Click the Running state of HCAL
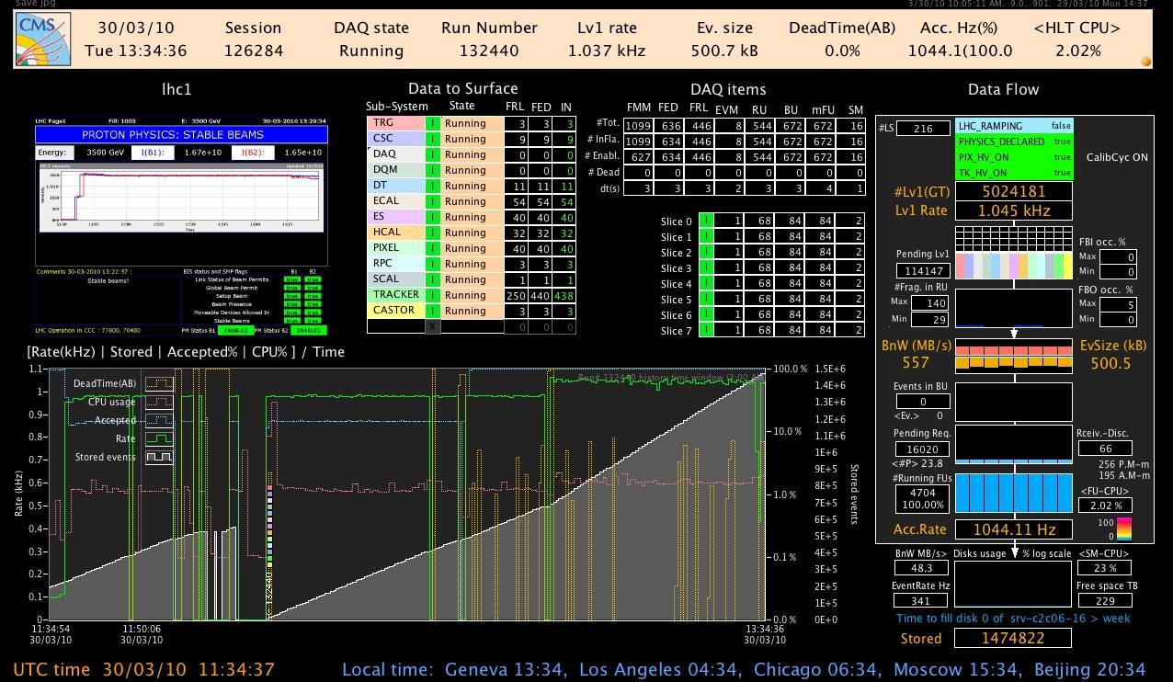The image size is (1173, 682). [x=465, y=233]
